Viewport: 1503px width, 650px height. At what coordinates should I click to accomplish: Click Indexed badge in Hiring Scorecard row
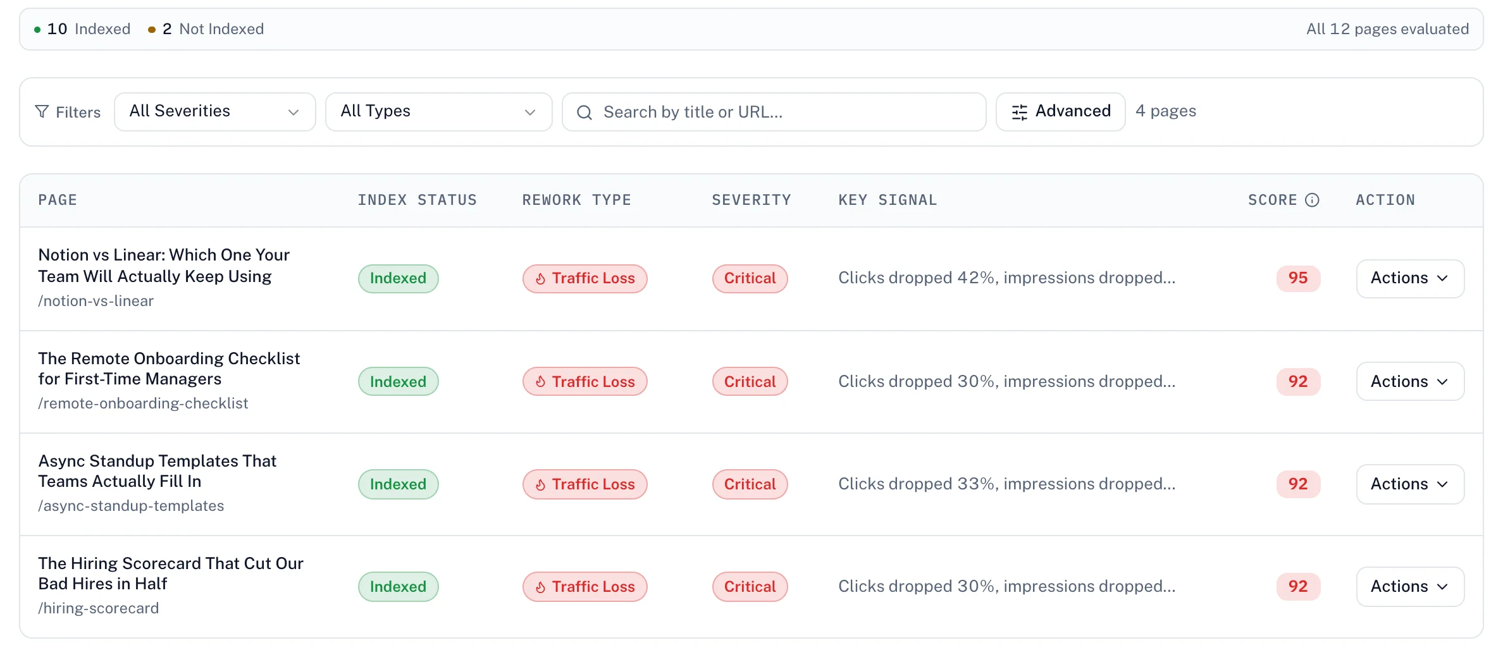(399, 587)
